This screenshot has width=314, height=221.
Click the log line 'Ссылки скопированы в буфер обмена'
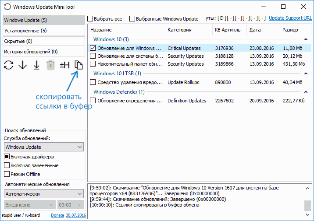157,205
